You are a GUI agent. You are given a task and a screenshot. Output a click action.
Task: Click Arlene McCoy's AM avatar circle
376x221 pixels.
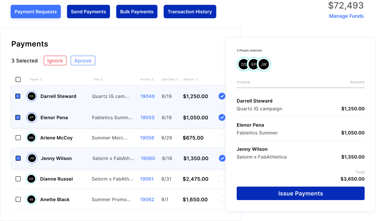(x=31, y=138)
